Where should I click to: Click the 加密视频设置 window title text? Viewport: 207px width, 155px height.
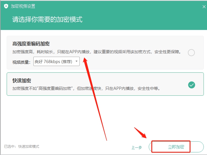click(x=23, y=6)
